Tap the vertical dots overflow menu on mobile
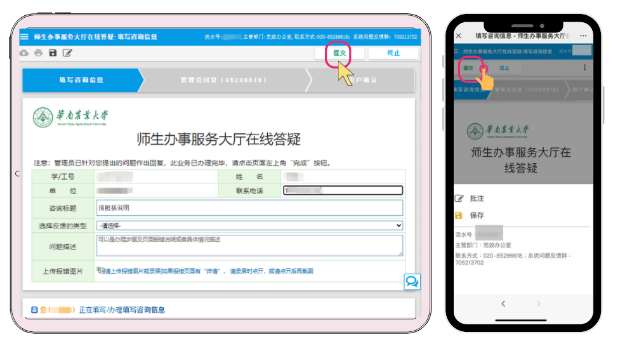620x351 pixels. pyautogui.click(x=584, y=67)
